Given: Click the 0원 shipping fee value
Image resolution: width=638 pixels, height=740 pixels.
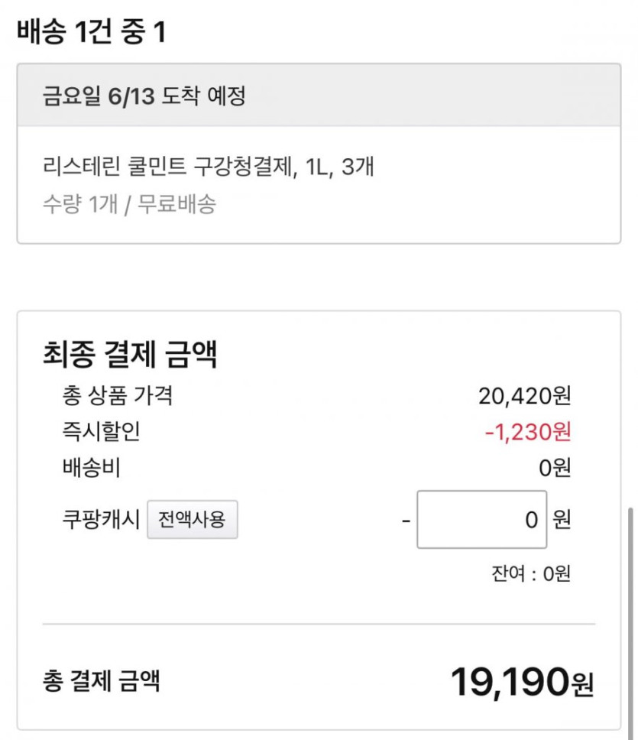Looking at the screenshot, I should (x=555, y=468).
